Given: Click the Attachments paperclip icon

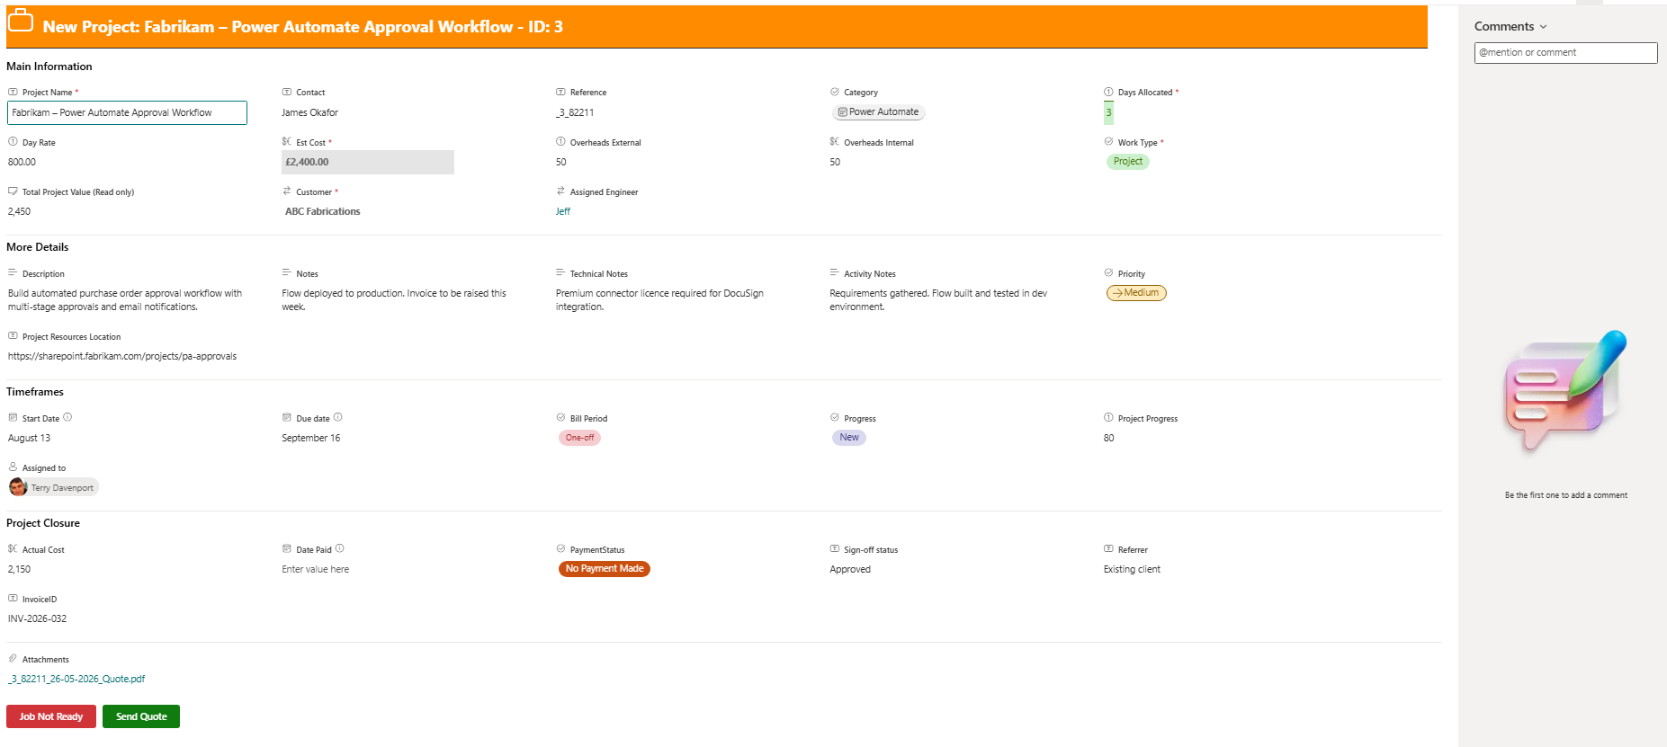Looking at the screenshot, I should [x=13, y=658].
